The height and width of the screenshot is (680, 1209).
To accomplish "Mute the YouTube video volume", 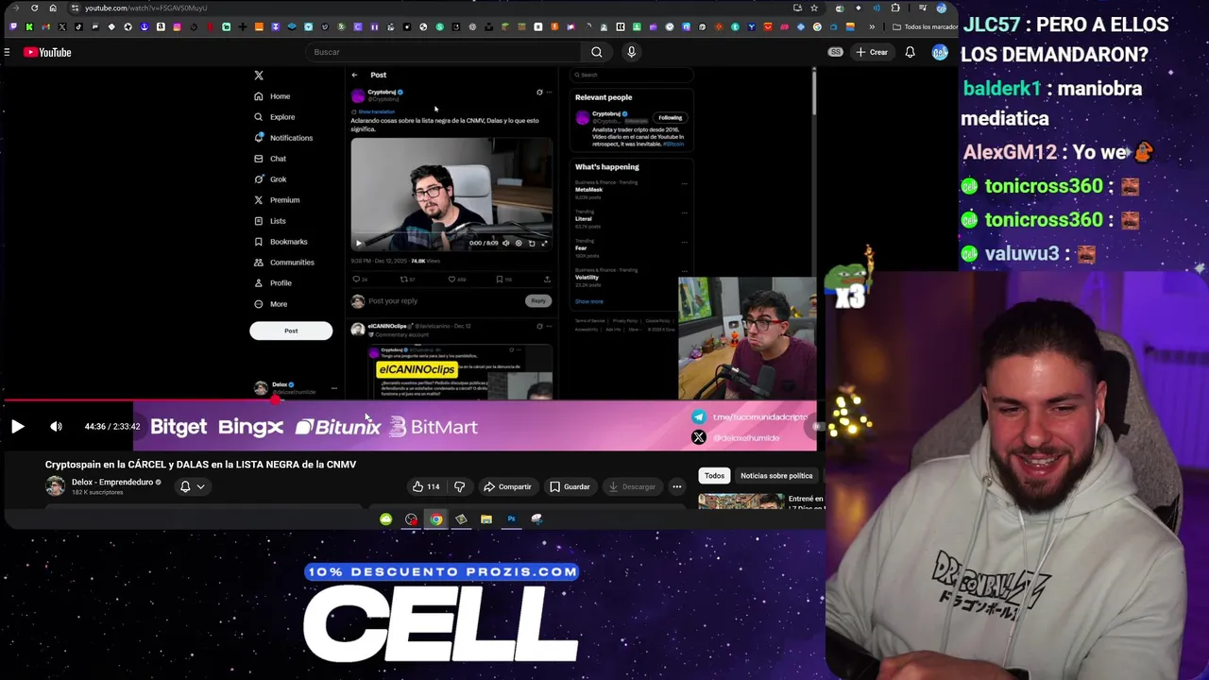I will 56,426.
